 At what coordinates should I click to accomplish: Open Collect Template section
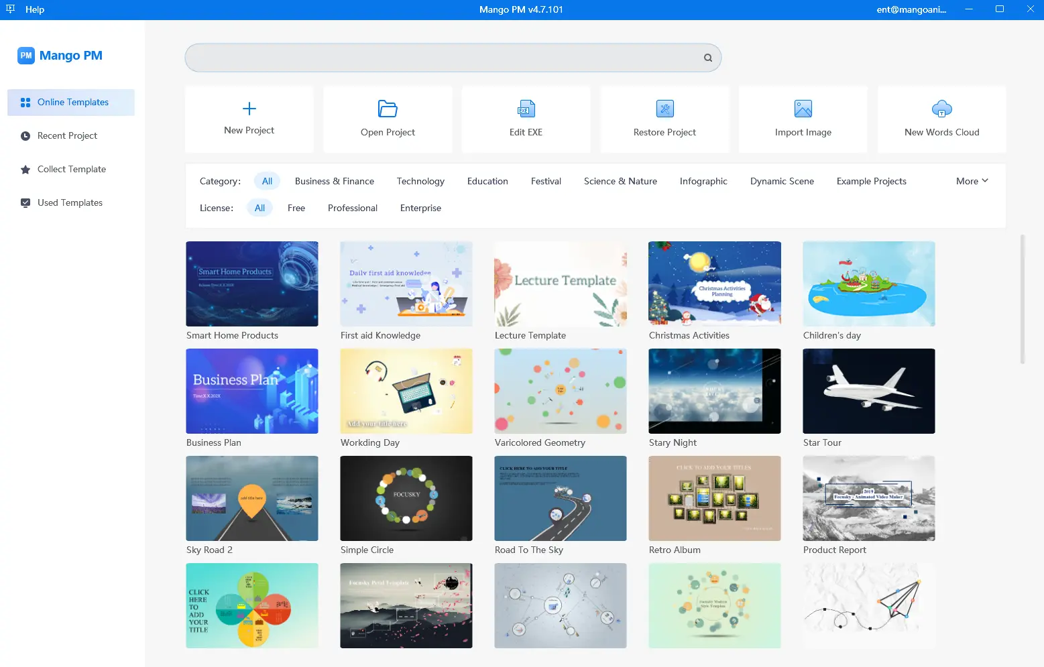point(71,169)
